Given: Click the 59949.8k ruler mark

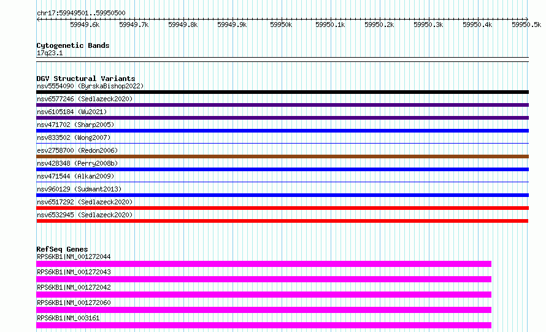Looking at the screenshot, I should [x=183, y=25].
